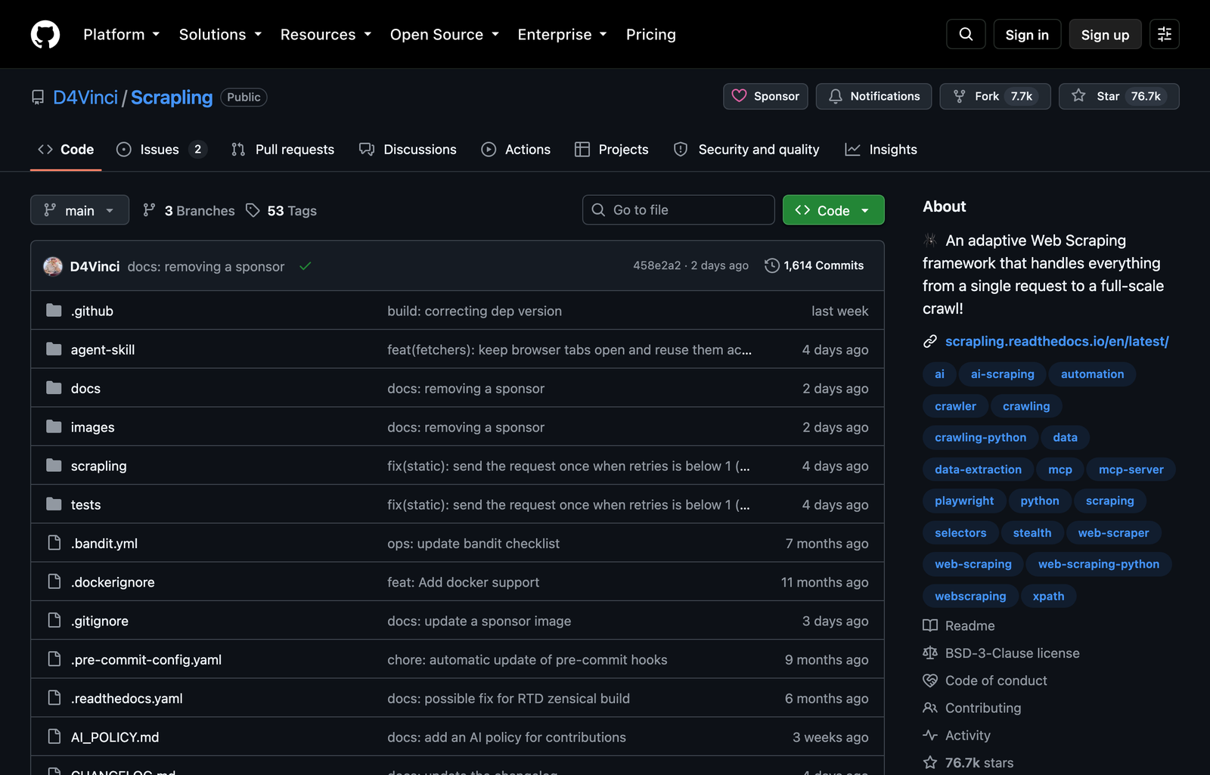
Task: Switch to the Projects tab
Action: [x=612, y=150]
